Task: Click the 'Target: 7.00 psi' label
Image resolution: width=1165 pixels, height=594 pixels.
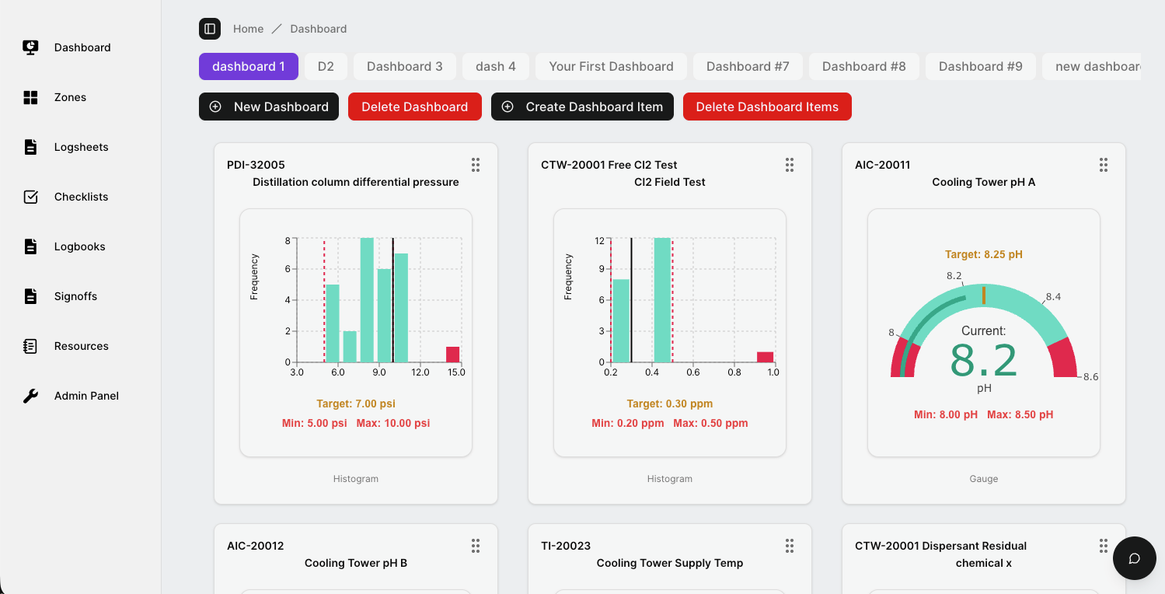Action: (356, 404)
